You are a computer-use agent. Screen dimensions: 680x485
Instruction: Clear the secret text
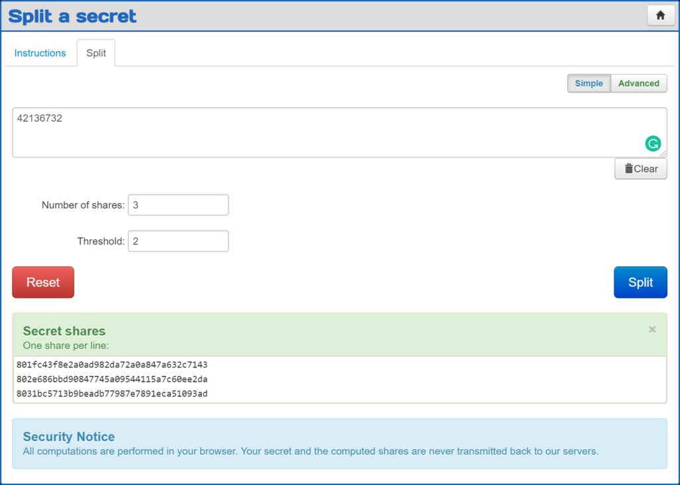(x=641, y=169)
